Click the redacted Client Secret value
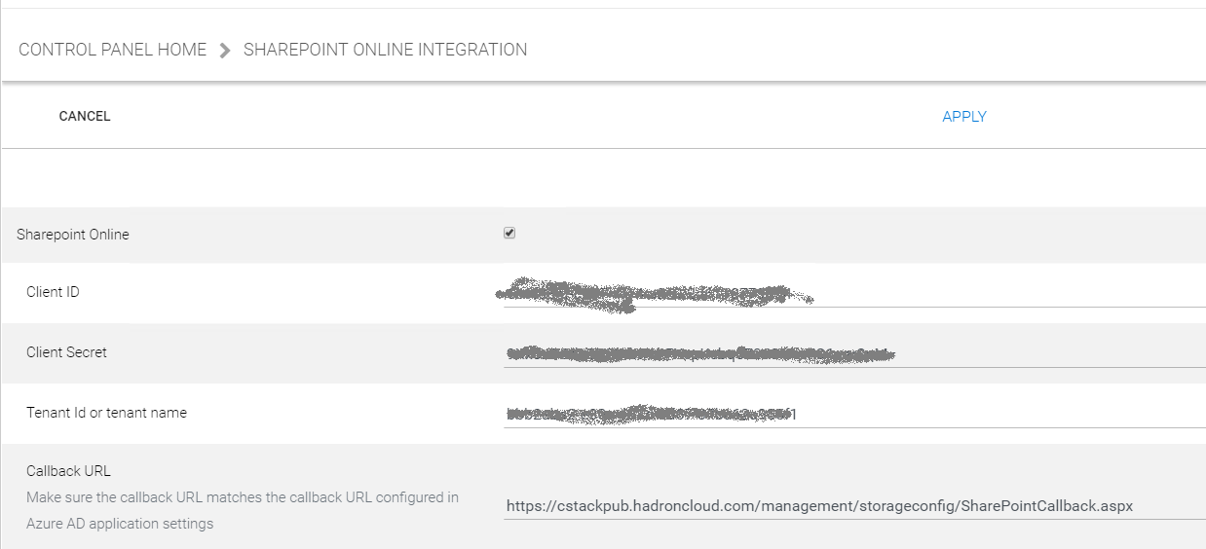The width and height of the screenshot is (1206, 549). [699, 352]
